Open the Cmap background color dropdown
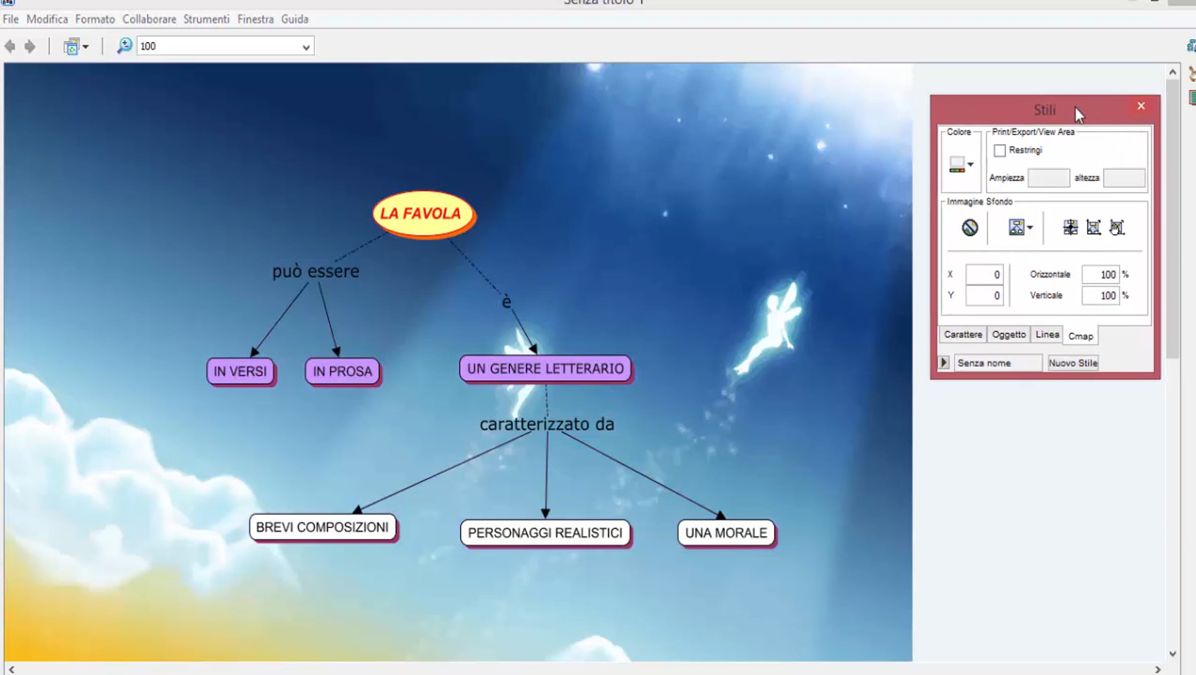Screen dimensions: 1196x675 click(970, 165)
